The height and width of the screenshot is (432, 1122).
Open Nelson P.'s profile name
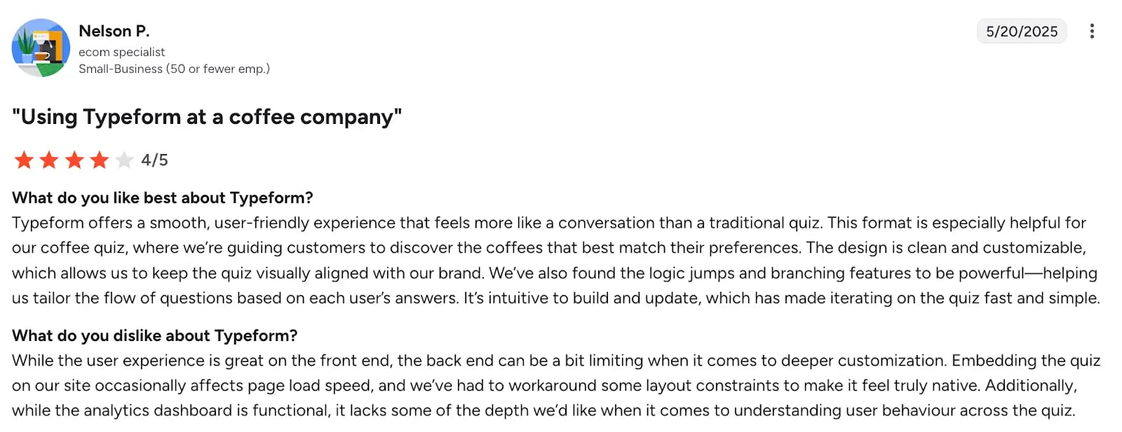(x=114, y=30)
